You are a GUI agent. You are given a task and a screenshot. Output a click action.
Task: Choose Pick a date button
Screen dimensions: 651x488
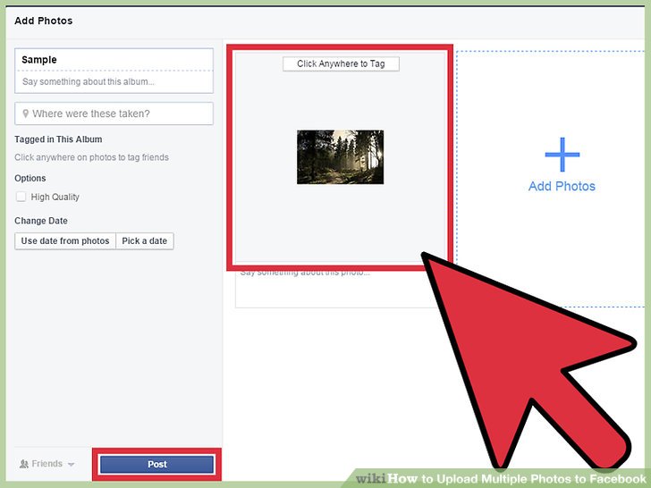click(145, 241)
